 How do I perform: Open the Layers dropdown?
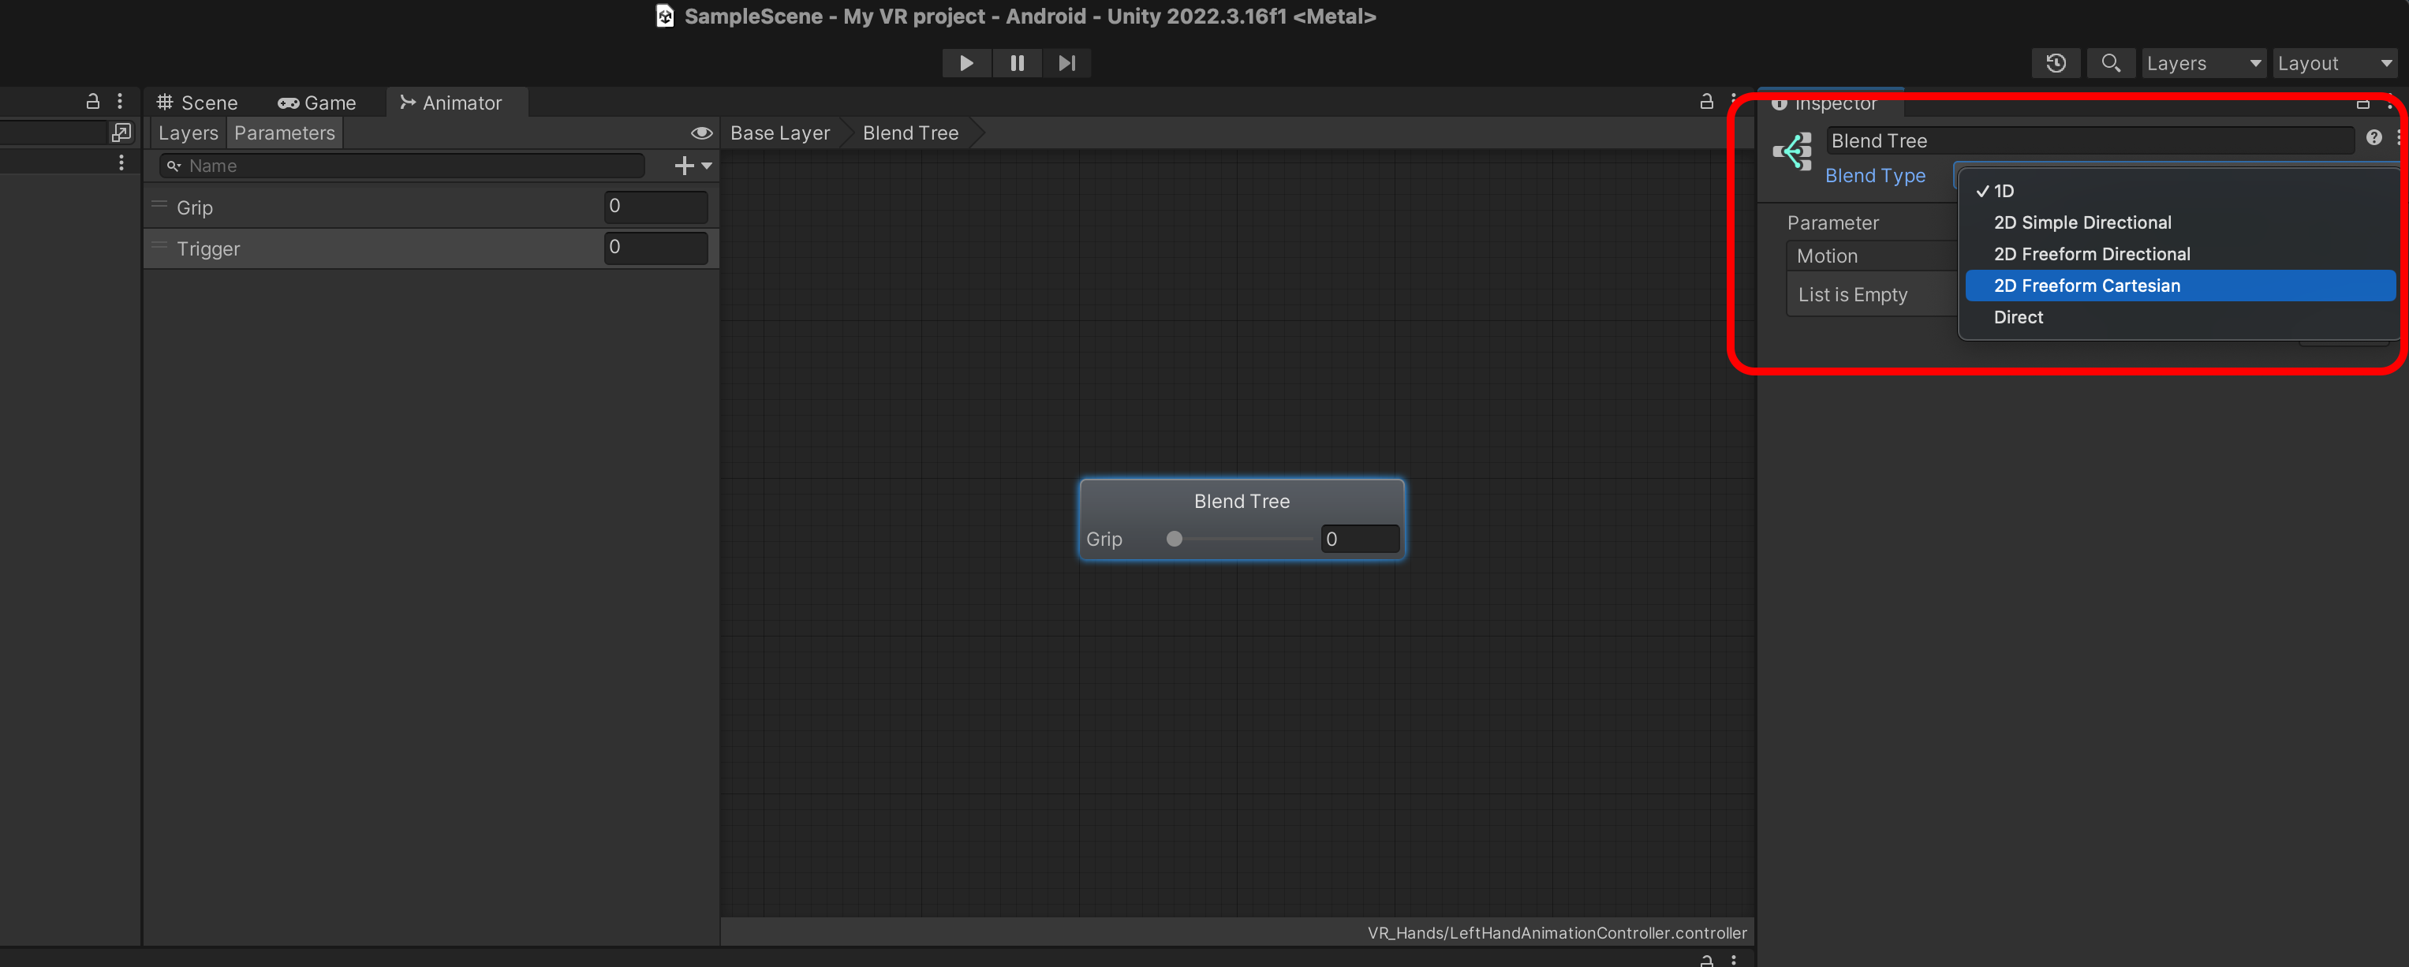click(x=2202, y=62)
